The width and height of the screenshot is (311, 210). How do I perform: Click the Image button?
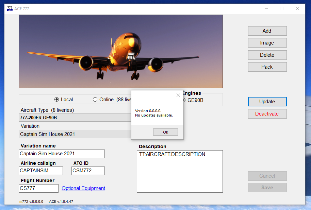[267, 43]
